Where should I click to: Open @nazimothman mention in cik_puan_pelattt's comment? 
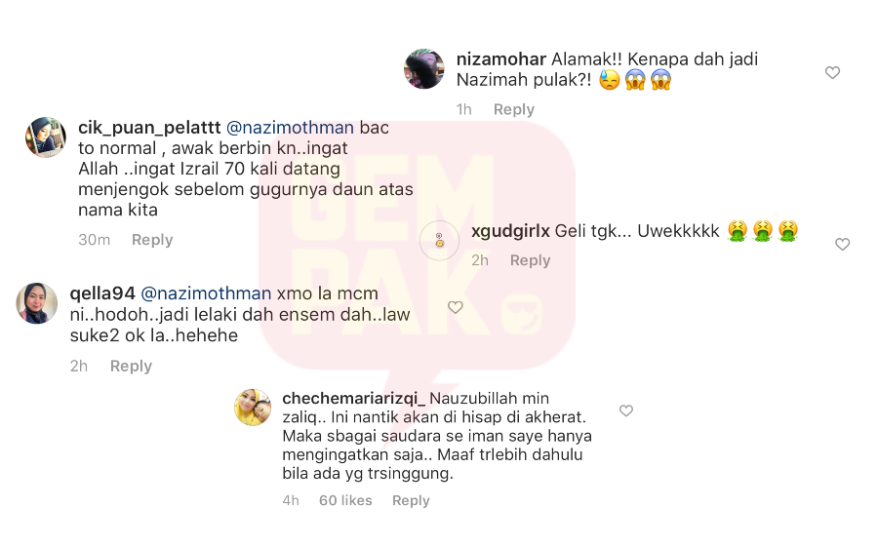click(290, 128)
